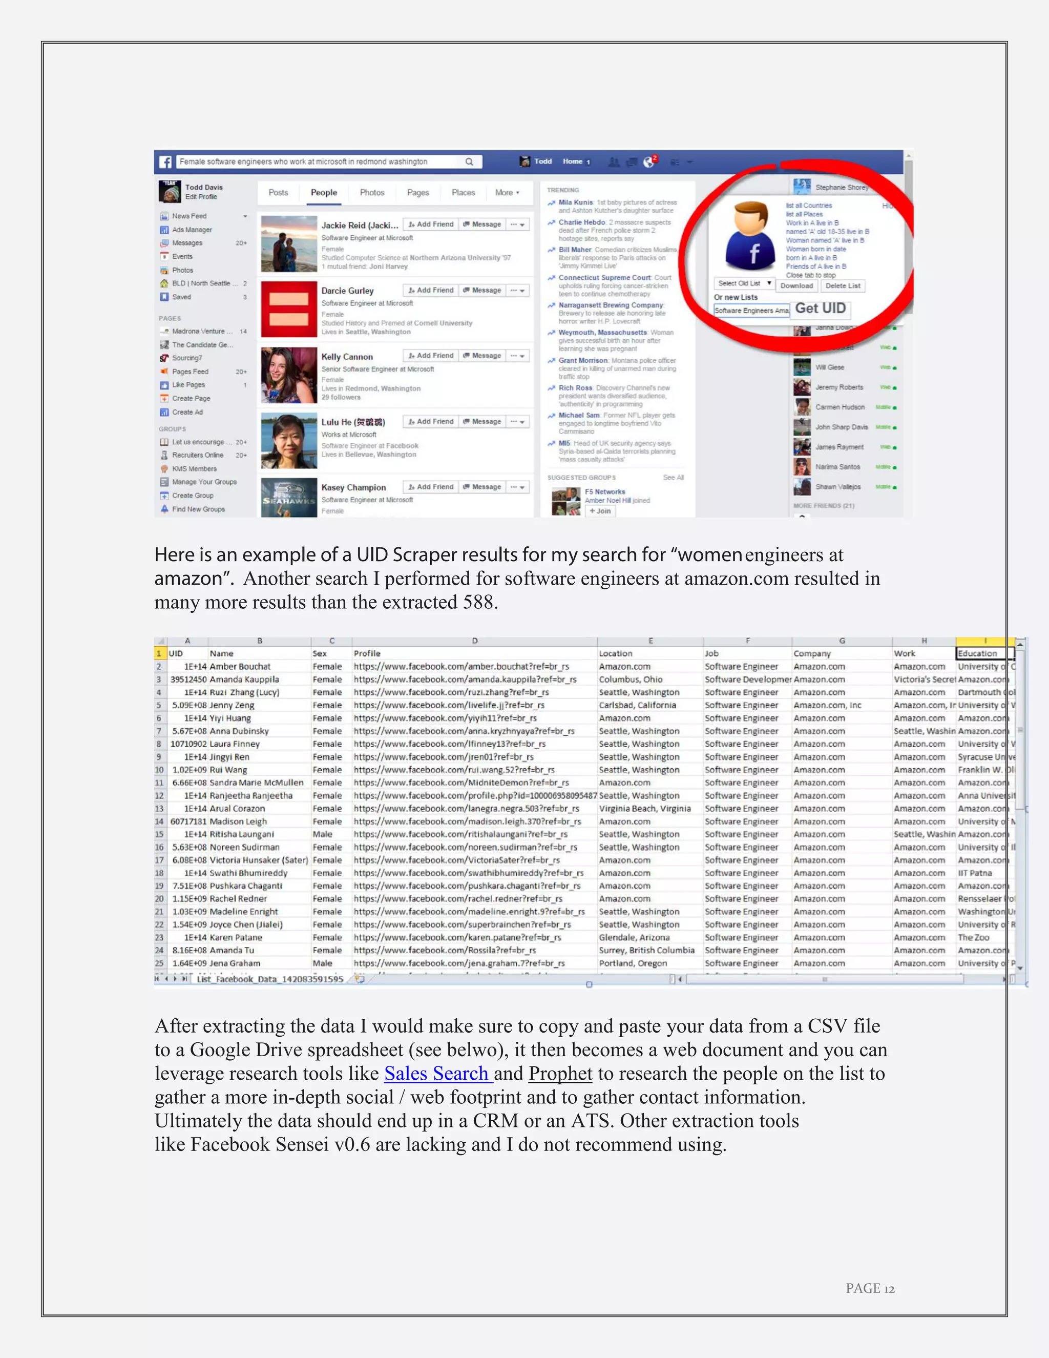Open Recruiters Online group

pos(198,455)
